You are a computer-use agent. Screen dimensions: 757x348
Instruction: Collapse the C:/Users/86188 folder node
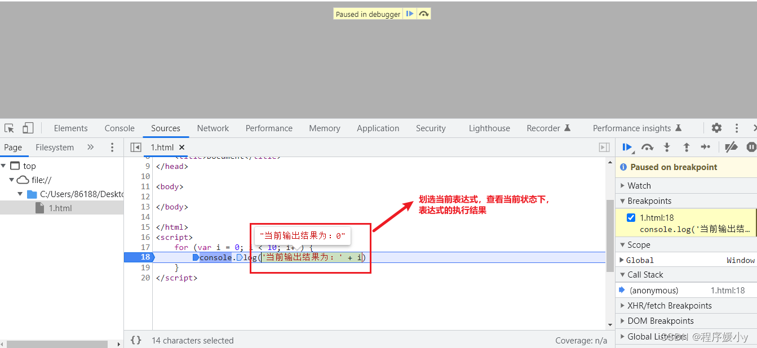click(x=20, y=194)
